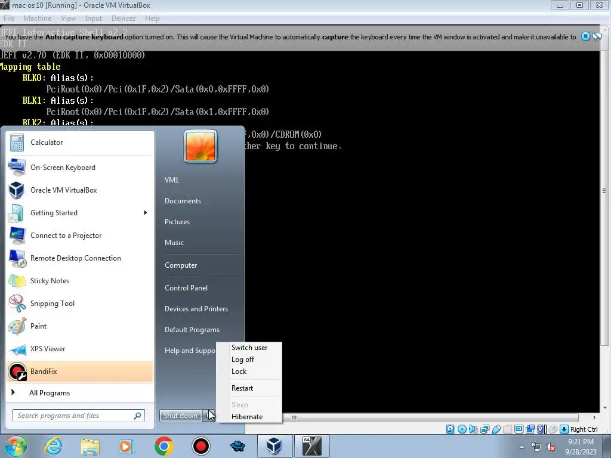Open Calculator from the Start menu
This screenshot has height=458, width=611.
pyautogui.click(x=80, y=143)
